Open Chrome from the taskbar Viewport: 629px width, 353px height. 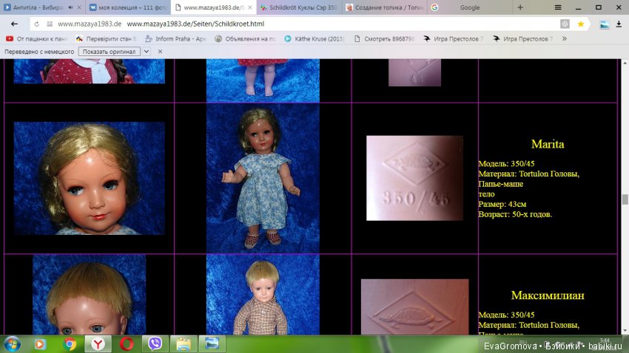click(x=70, y=343)
